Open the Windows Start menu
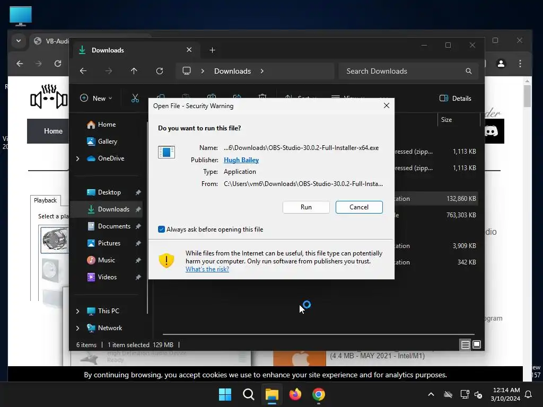This screenshot has height=407, width=543. pyautogui.click(x=225, y=394)
